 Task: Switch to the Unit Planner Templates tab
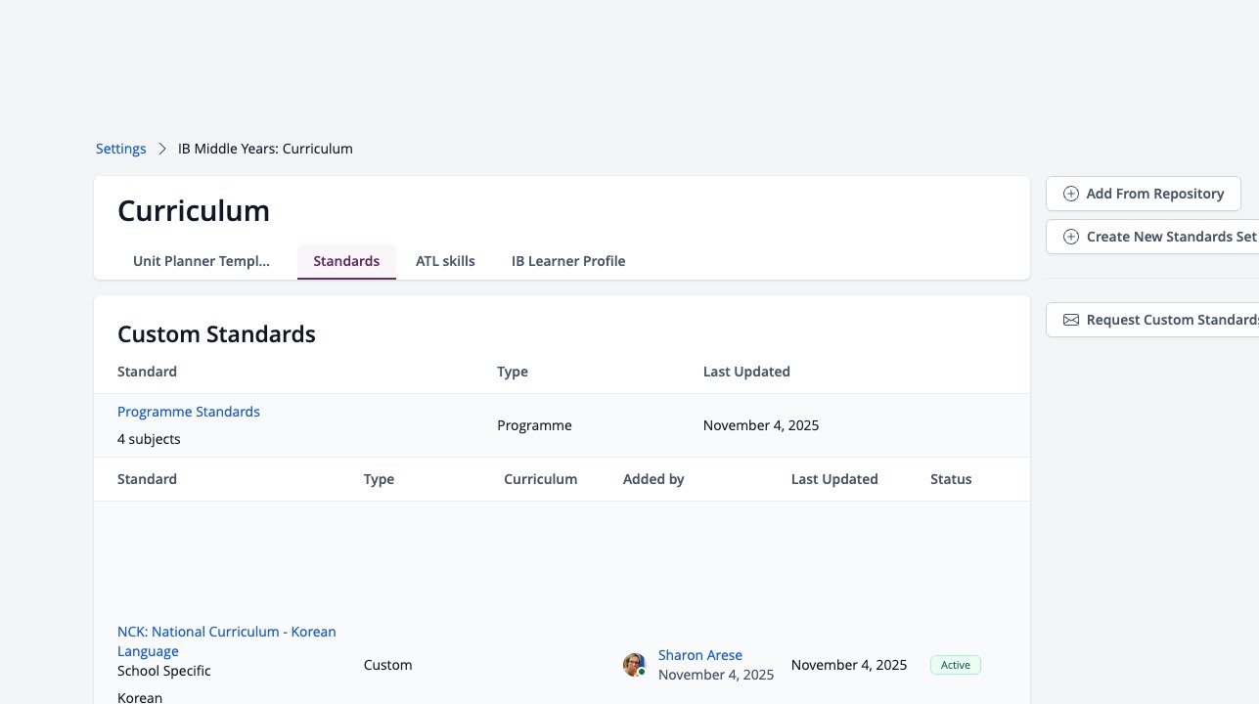point(202,261)
